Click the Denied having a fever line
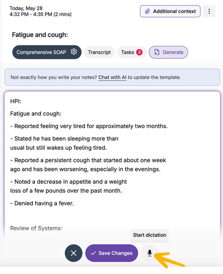 click(42, 203)
